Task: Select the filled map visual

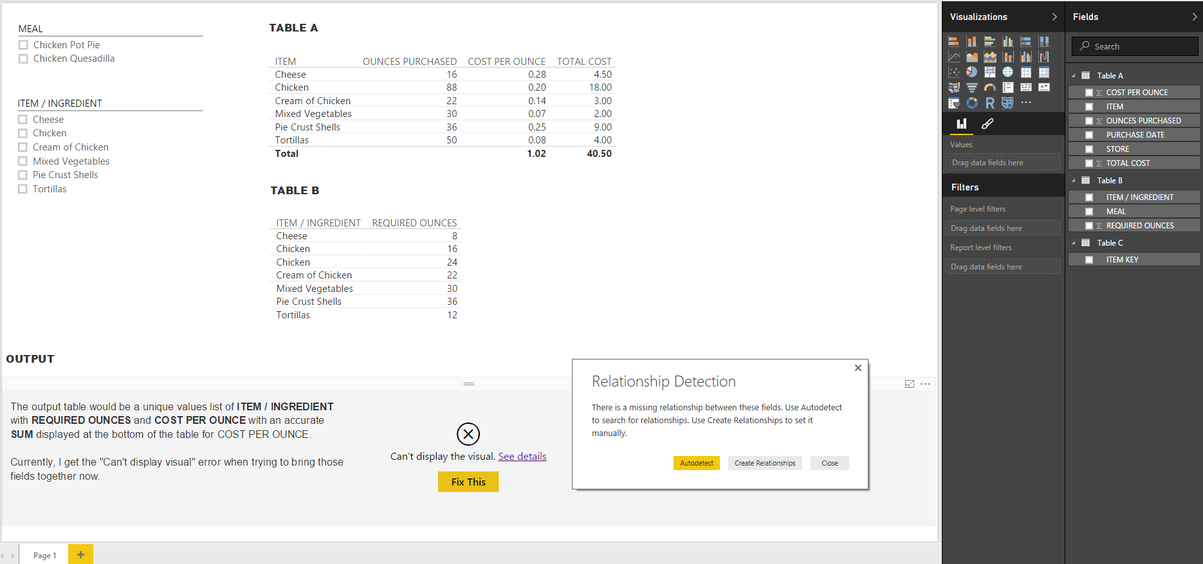Action: click(x=954, y=87)
